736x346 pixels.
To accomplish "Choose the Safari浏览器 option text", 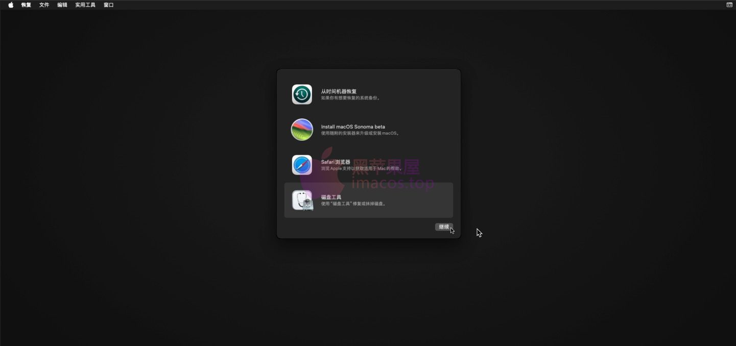I will 336,162.
